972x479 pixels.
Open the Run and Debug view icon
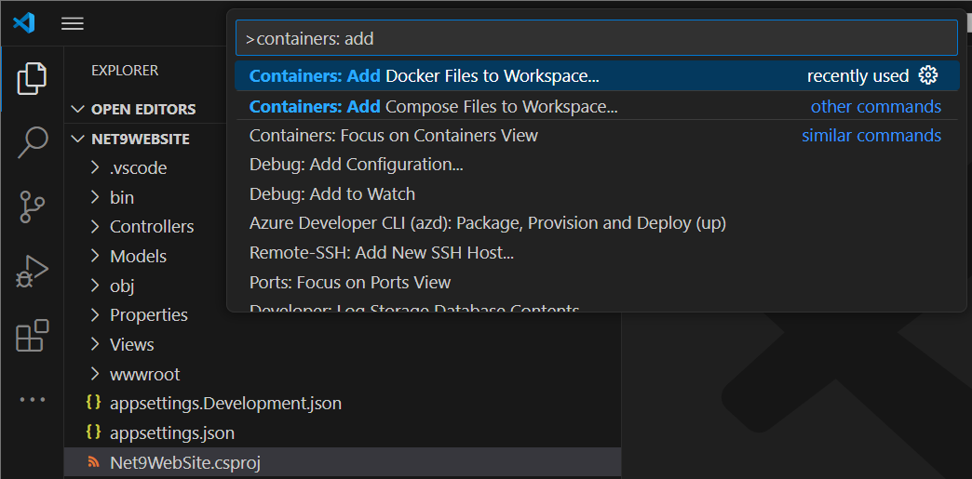pyautogui.click(x=32, y=272)
